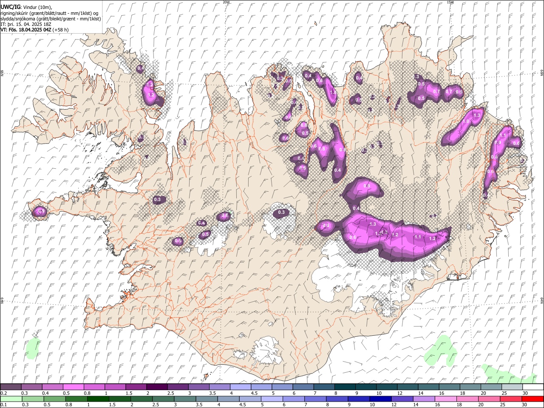Select the crimson 25 swatch in lower scale
Viewport: 544px width, 408px height.
(x=511, y=399)
